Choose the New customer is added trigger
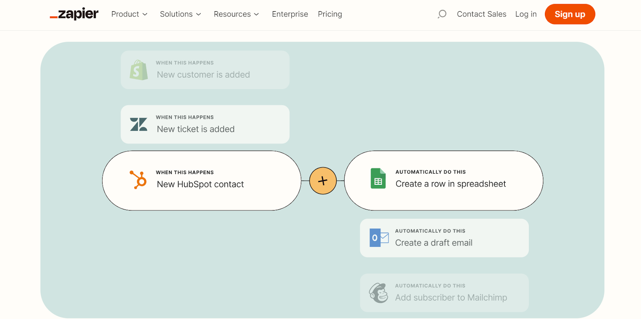The width and height of the screenshot is (641, 319). pos(205,70)
